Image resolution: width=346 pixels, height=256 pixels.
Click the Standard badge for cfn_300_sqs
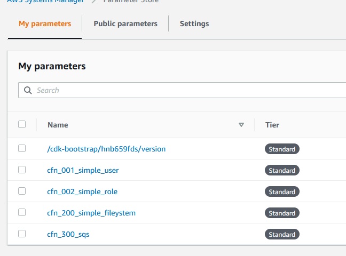point(282,234)
